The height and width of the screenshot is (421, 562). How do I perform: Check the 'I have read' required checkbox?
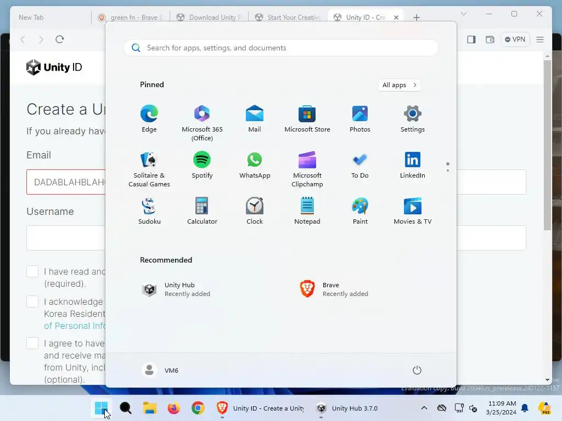click(x=32, y=271)
